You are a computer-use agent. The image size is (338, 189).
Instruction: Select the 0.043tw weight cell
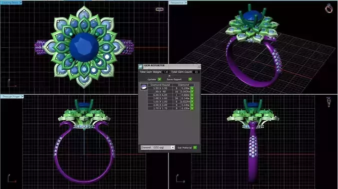click(185, 92)
